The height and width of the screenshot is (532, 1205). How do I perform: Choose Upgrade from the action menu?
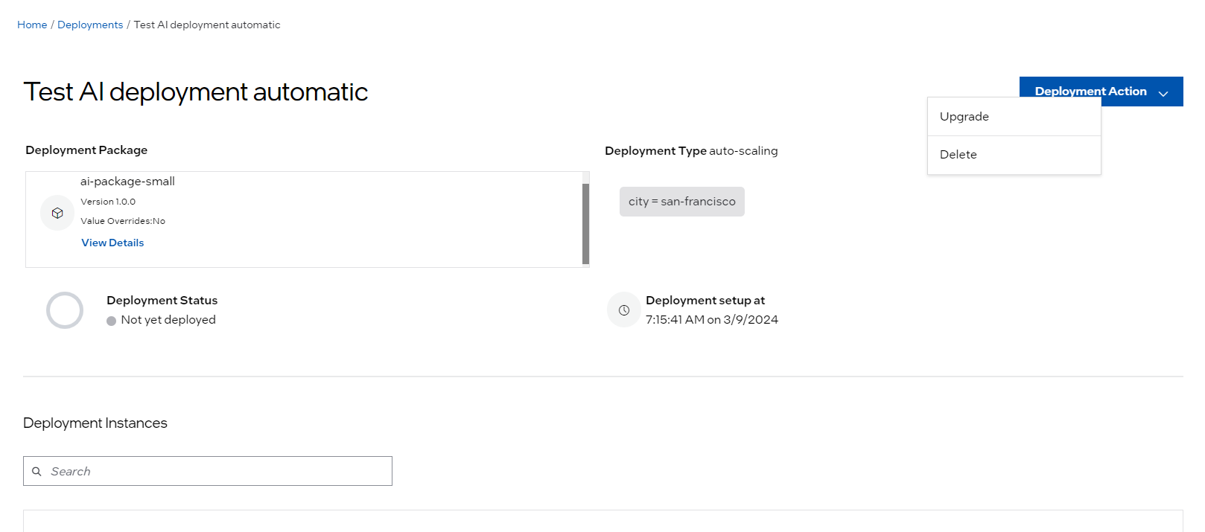pos(964,117)
